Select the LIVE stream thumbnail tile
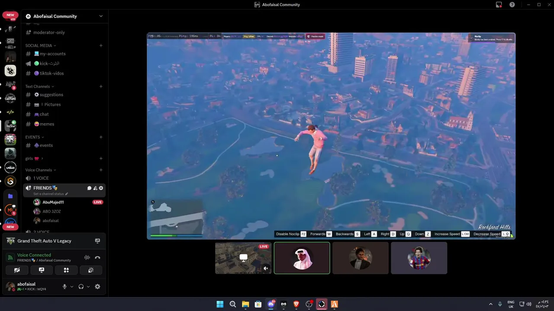 [x=243, y=258]
